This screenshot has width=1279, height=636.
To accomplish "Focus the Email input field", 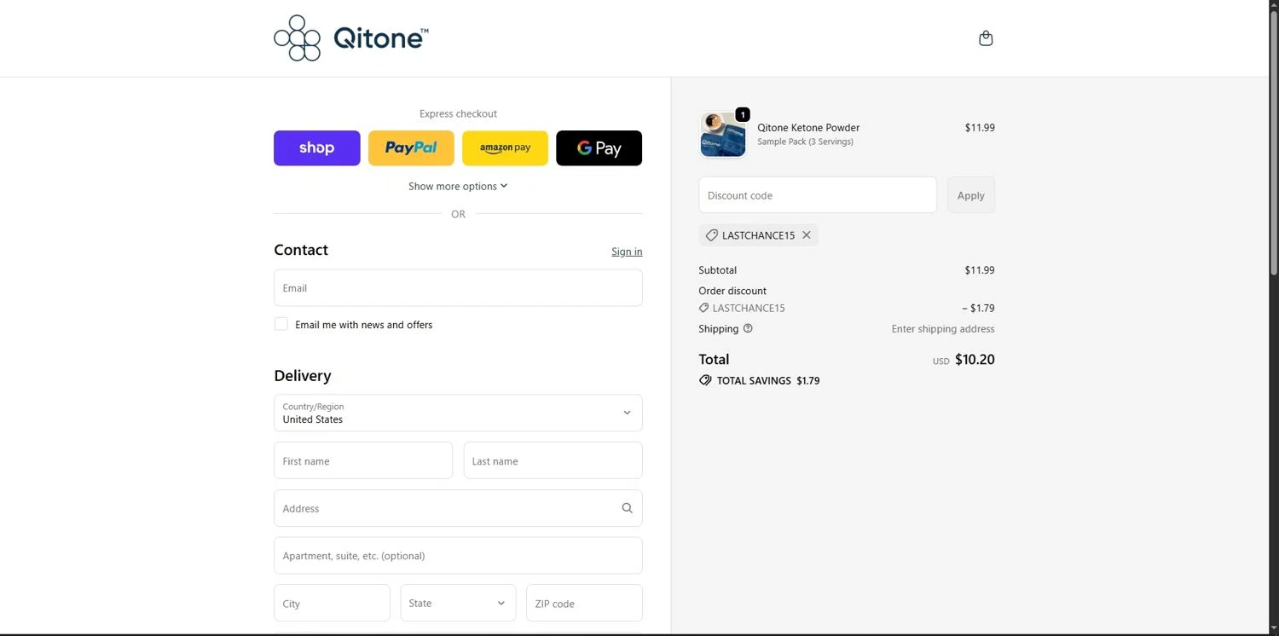I will [x=458, y=288].
